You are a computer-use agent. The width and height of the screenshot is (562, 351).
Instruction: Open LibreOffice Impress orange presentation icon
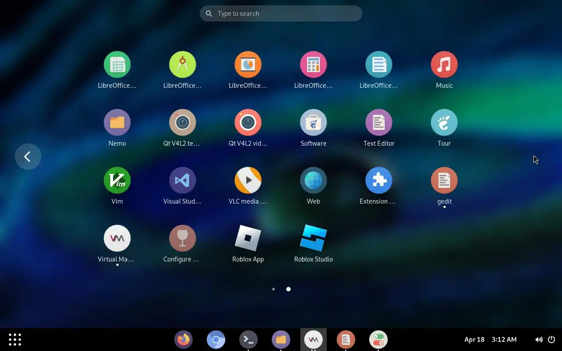pos(248,64)
